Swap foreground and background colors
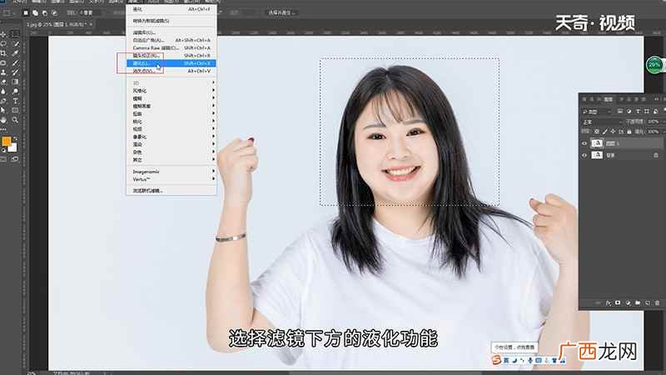 pos(16,138)
